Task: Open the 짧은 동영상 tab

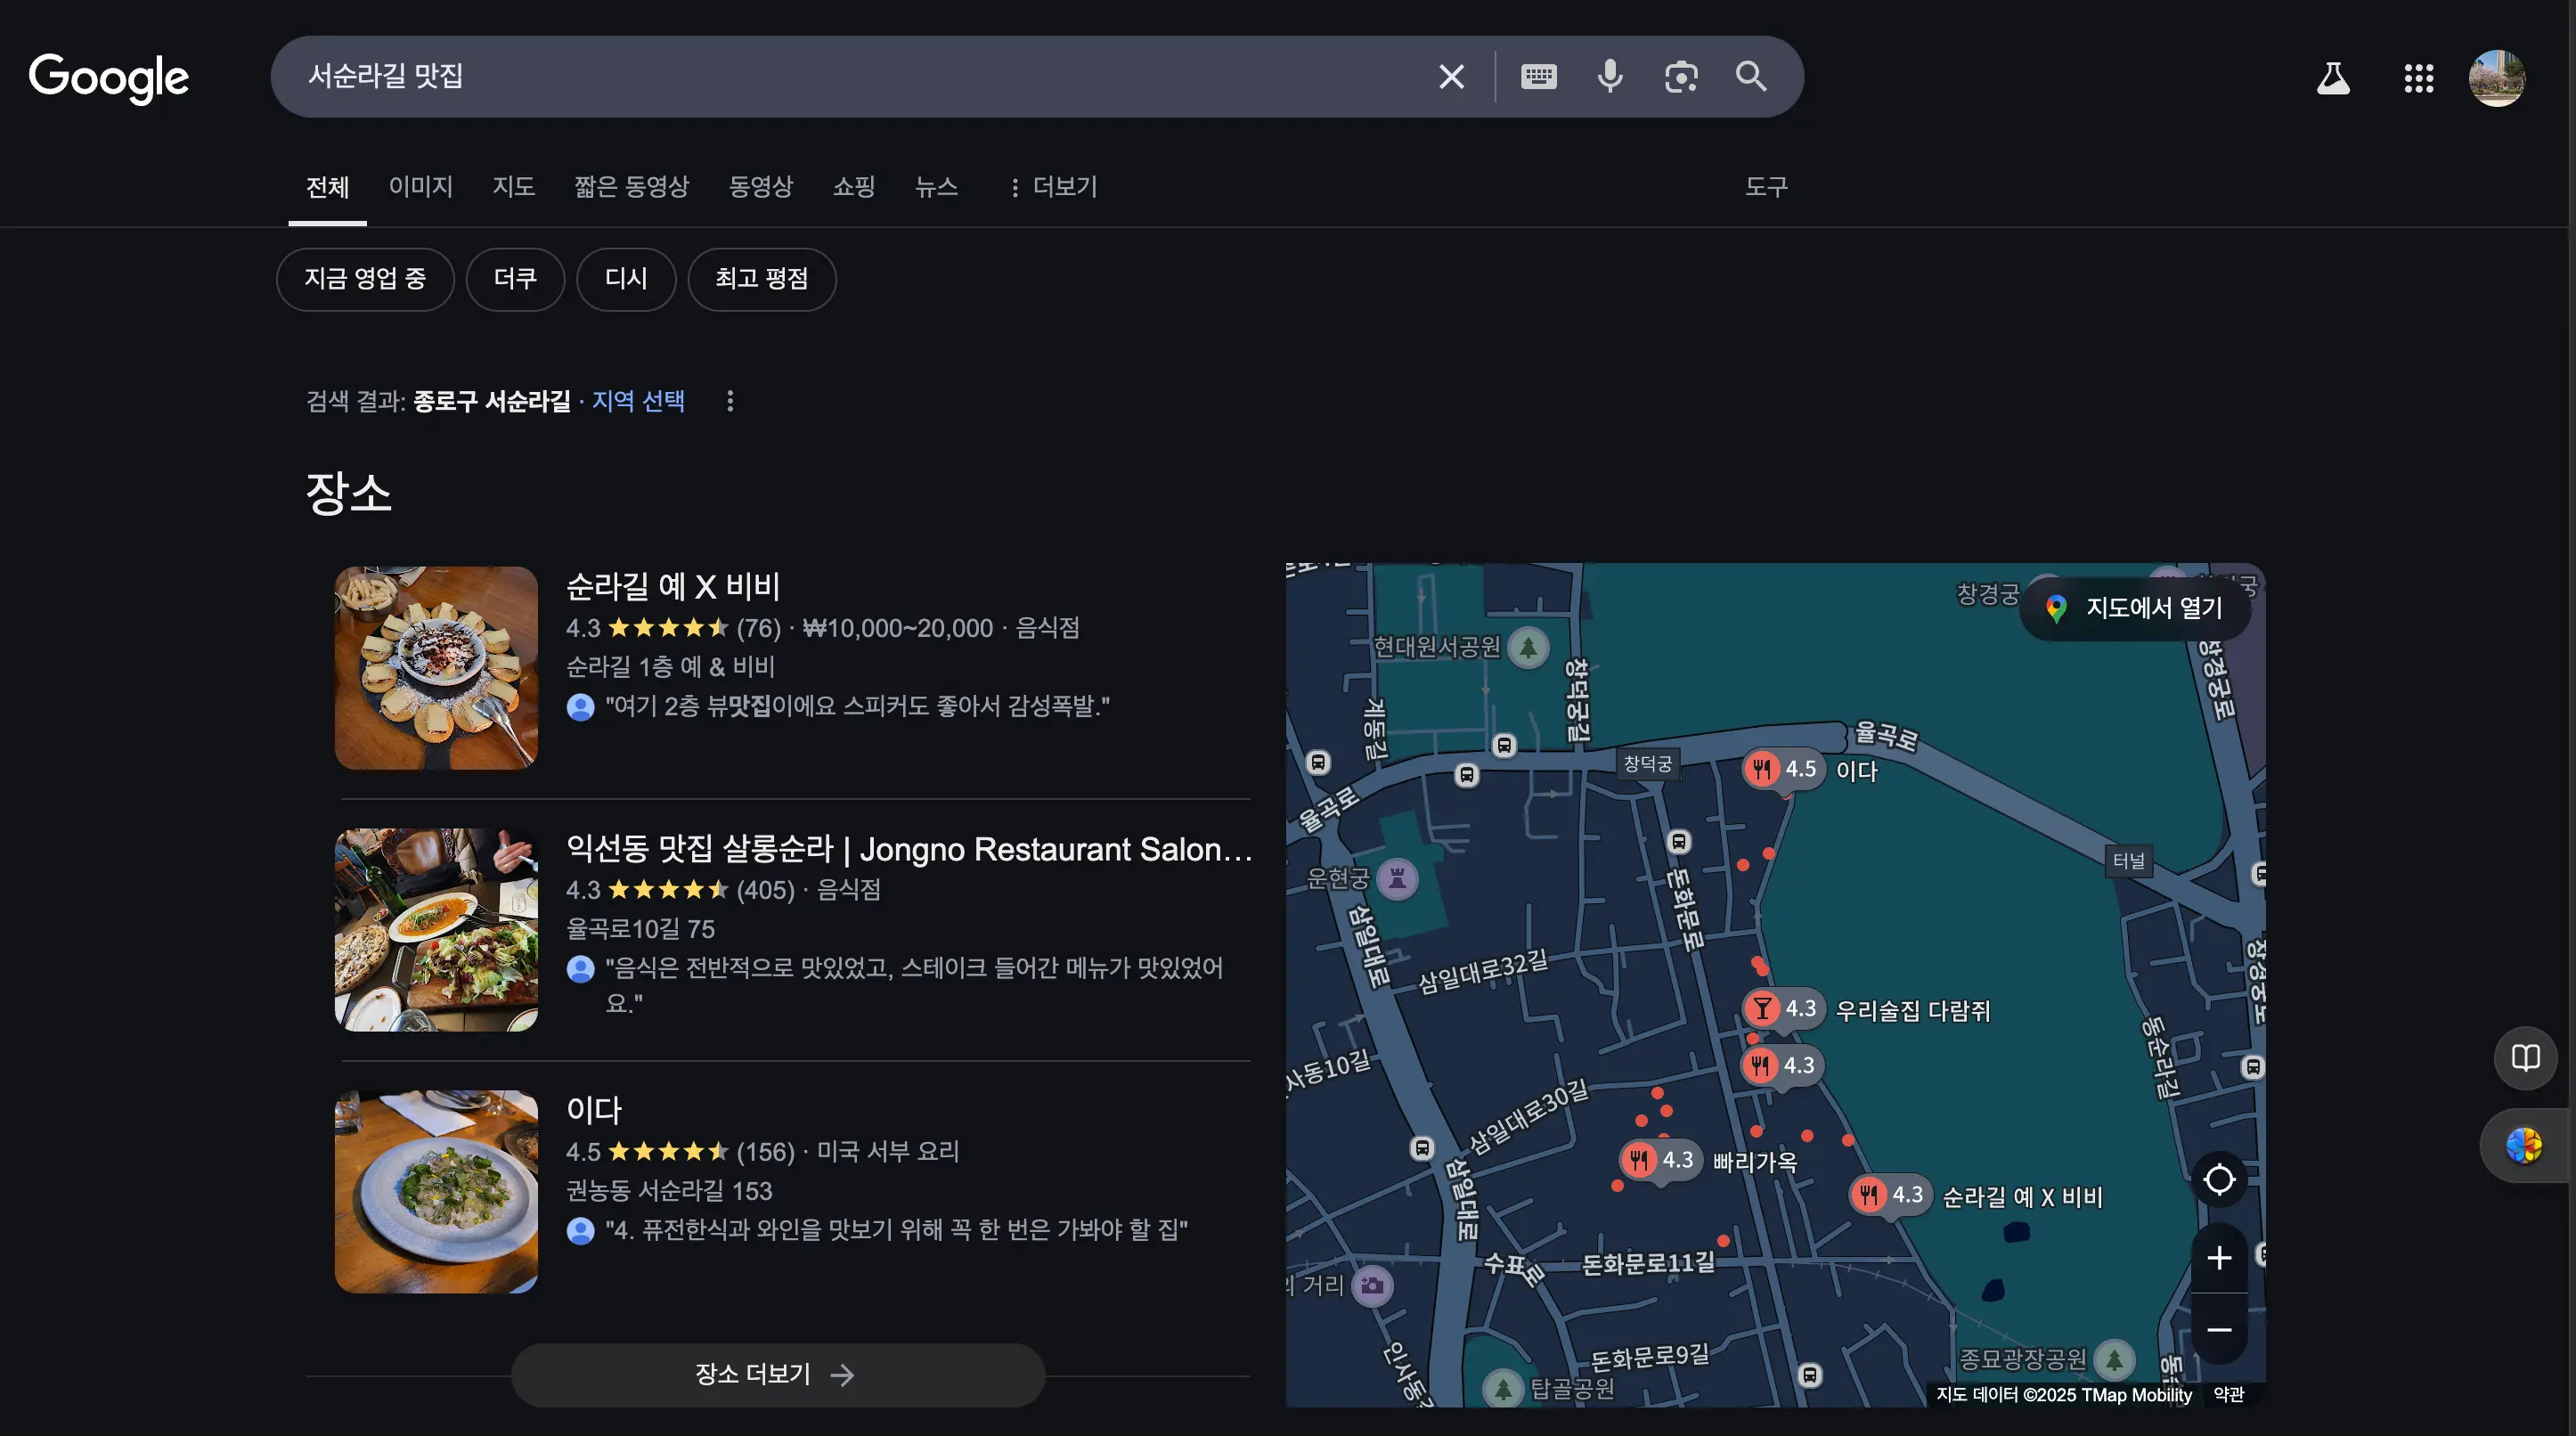Action: pyautogui.click(x=631, y=187)
